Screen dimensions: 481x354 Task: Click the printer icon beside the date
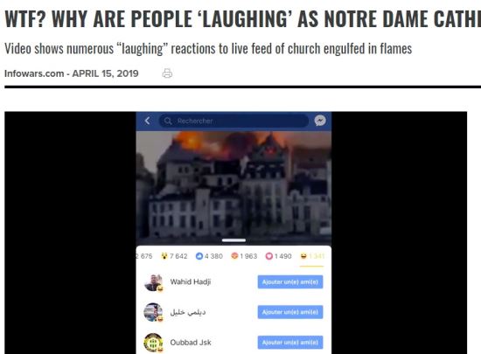pyautogui.click(x=167, y=73)
